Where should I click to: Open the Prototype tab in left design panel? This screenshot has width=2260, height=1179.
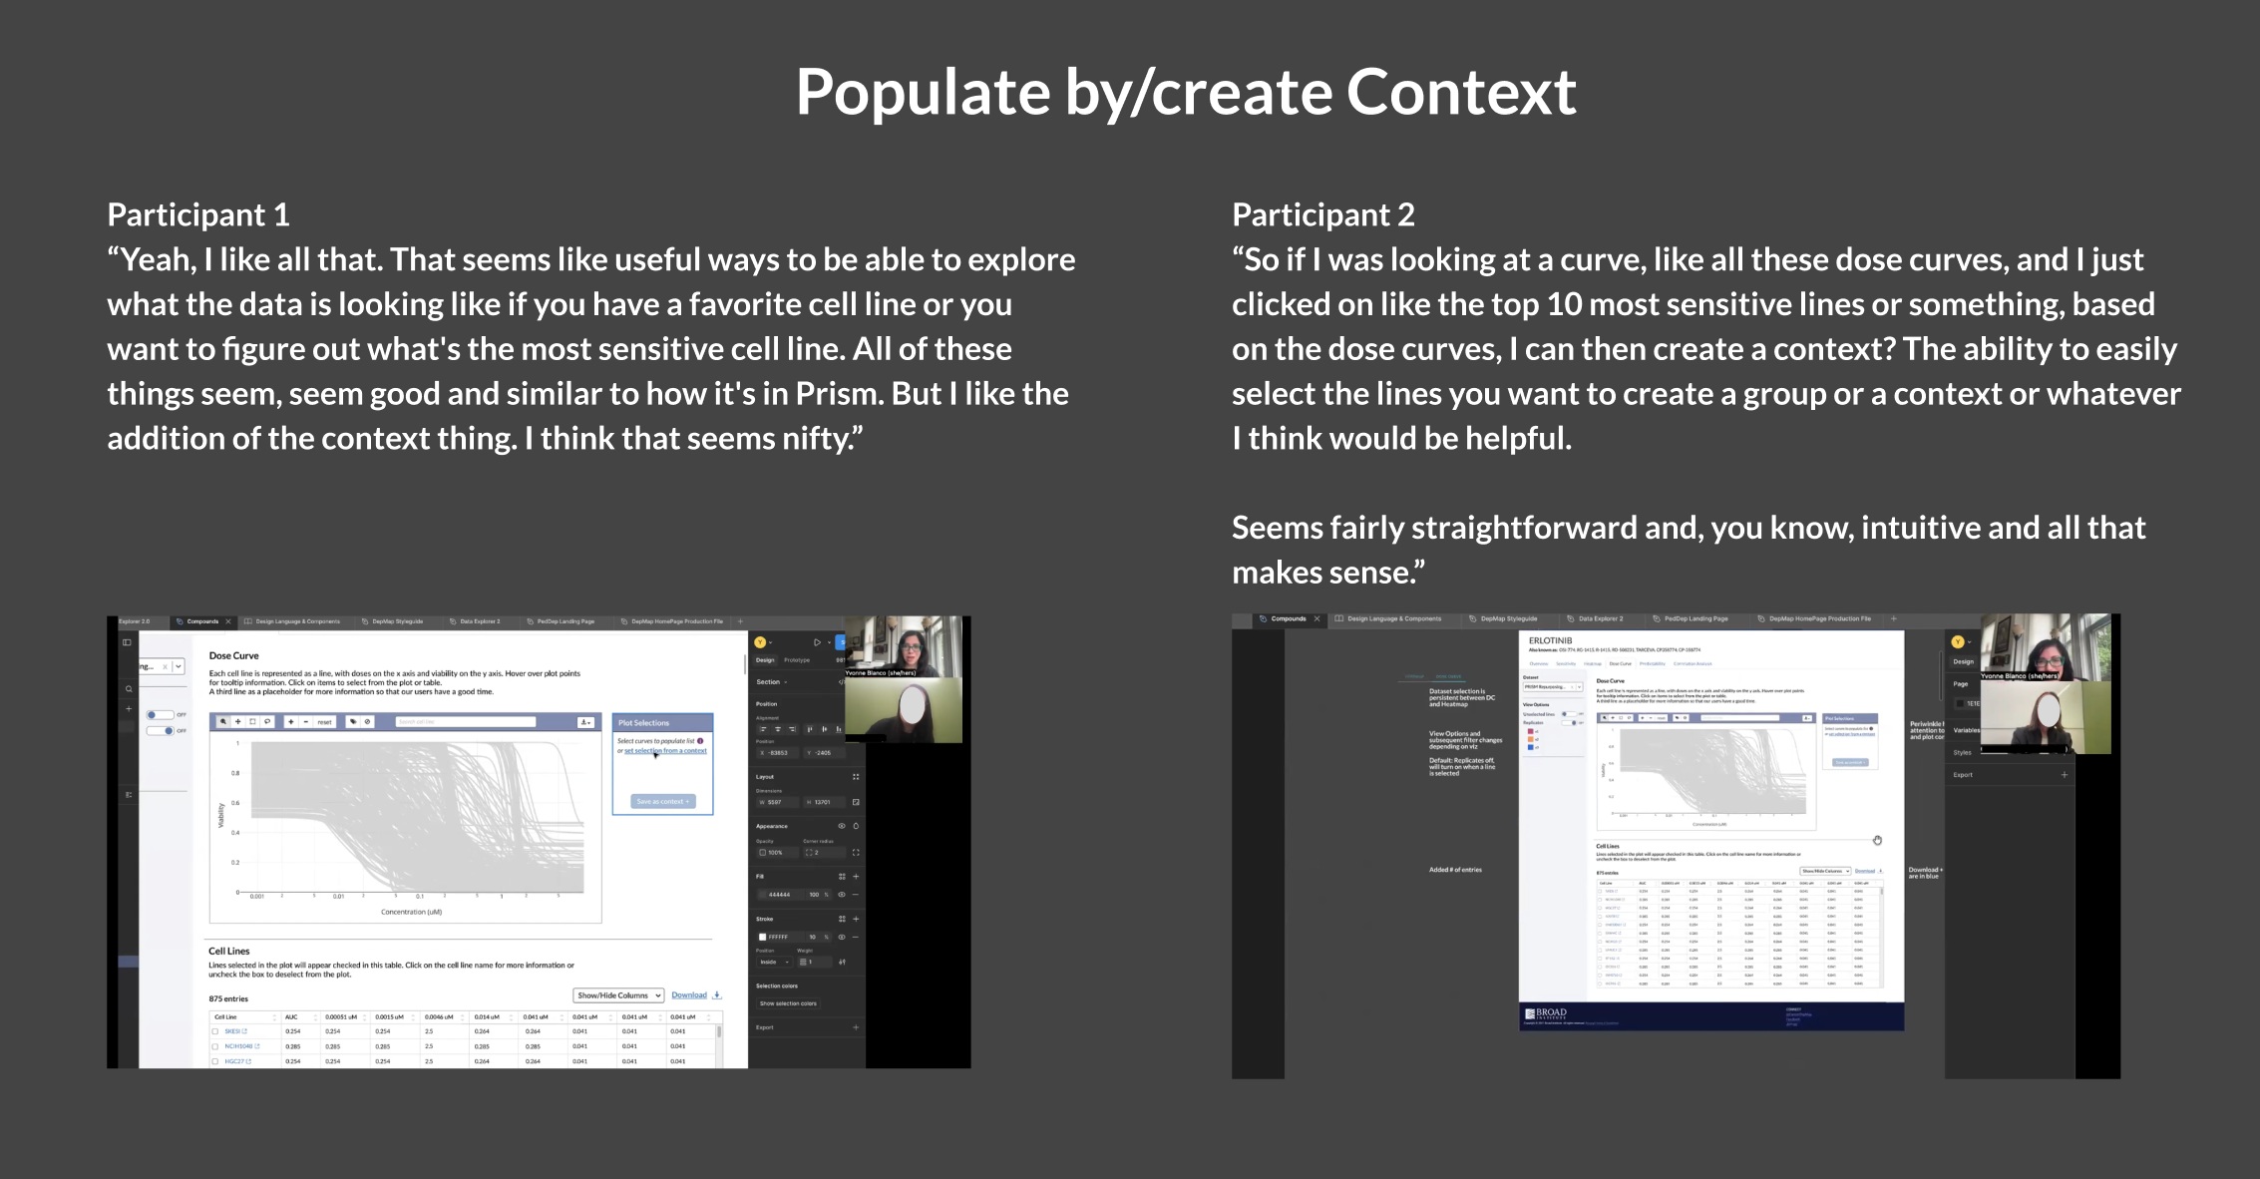(797, 660)
